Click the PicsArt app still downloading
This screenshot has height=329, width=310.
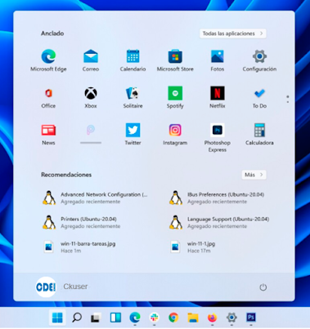tap(91, 133)
